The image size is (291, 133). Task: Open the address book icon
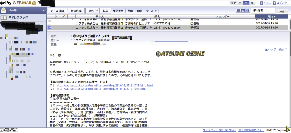click(4, 18)
